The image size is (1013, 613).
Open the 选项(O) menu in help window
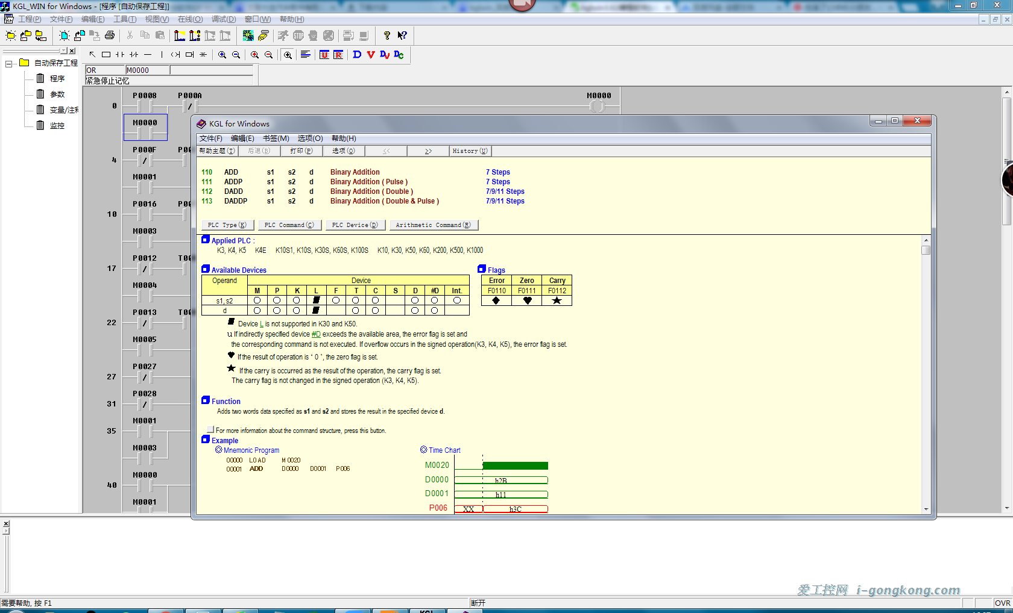click(310, 138)
